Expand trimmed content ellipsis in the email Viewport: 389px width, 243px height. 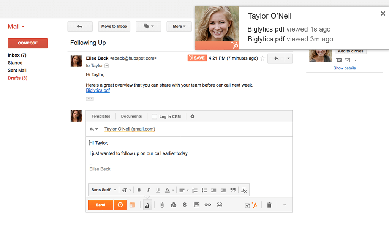90,99
